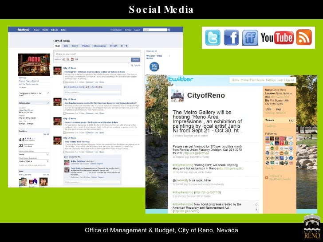Click the 'What's on your mind?' field
The width and height of the screenshot is (323, 242).
tap(97, 54)
